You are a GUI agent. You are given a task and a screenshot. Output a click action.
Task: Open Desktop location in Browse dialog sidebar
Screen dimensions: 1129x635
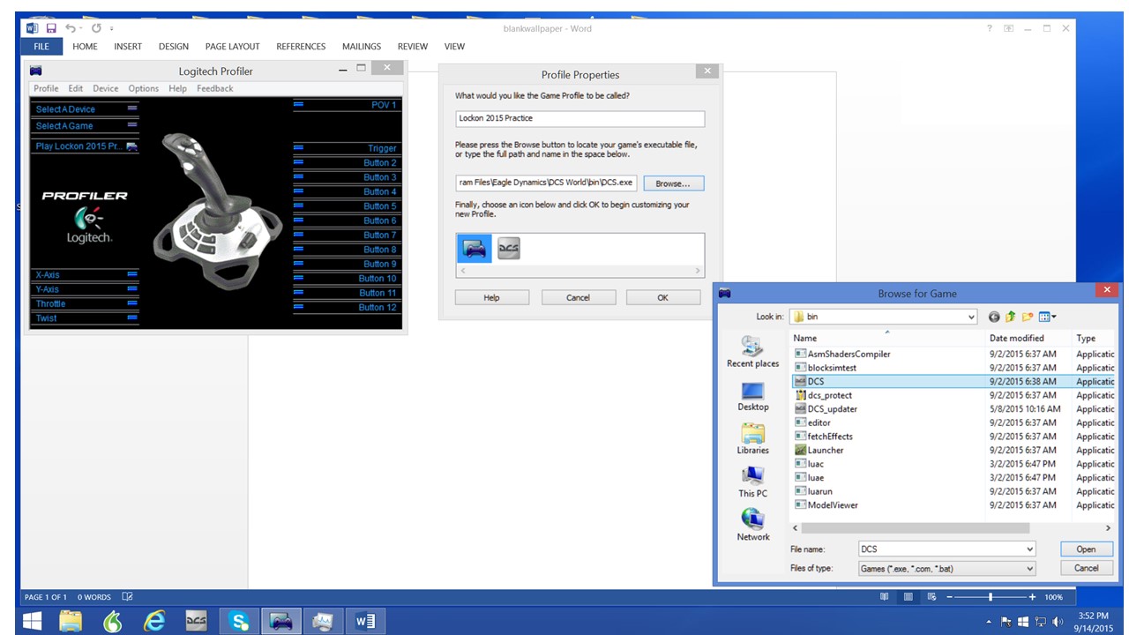coord(752,395)
